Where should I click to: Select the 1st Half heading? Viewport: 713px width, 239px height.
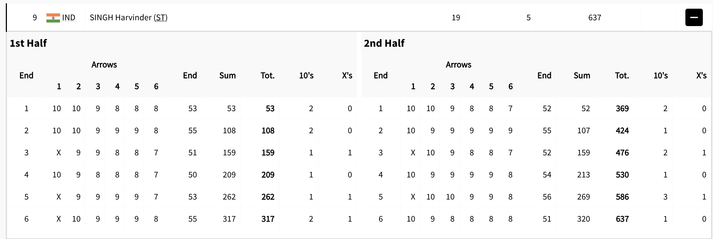point(28,43)
